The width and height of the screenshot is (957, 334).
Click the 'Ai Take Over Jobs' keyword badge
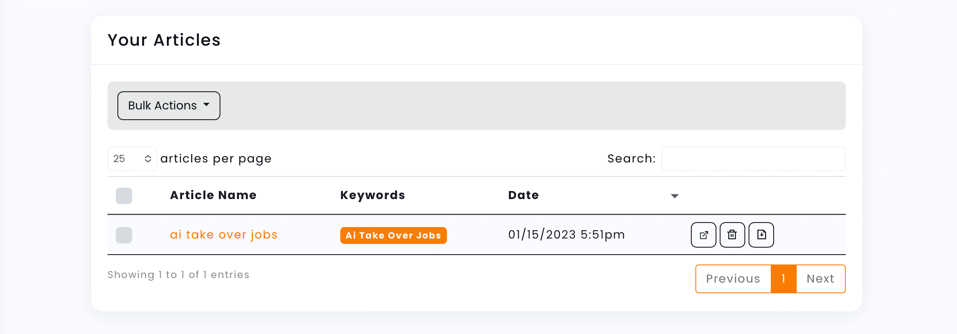(x=393, y=235)
